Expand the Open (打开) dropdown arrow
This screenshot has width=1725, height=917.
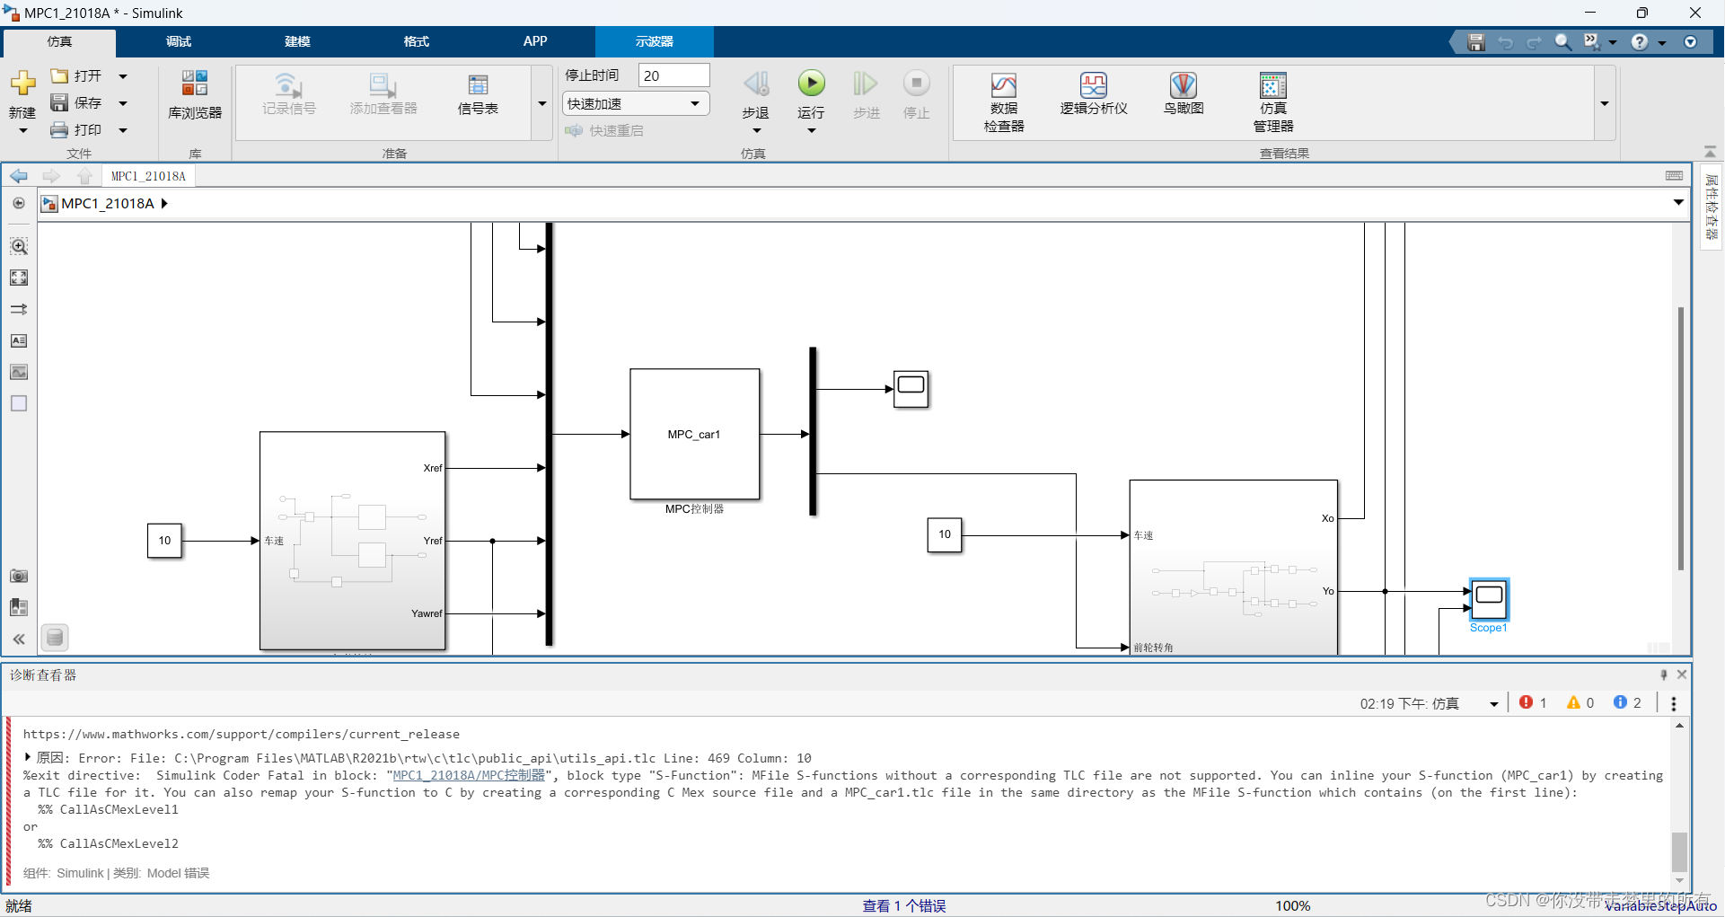(x=123, y=76)
